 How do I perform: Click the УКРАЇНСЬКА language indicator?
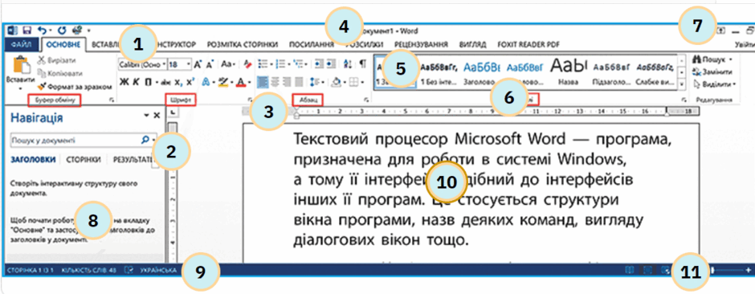click(x=158, y=271)
